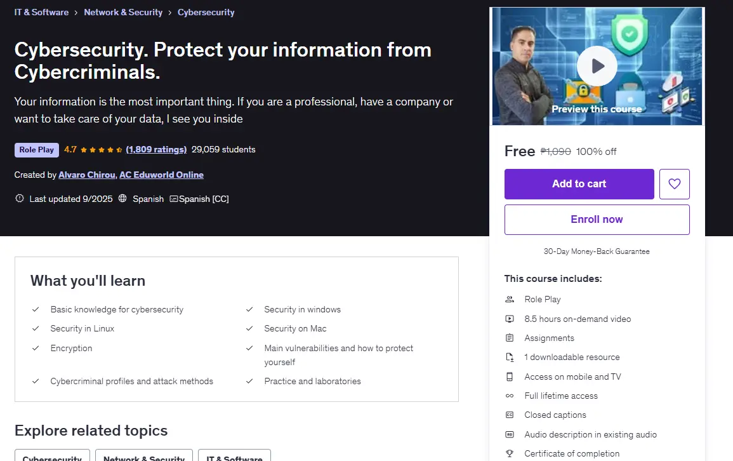The image size is (733, 461).
Task: Open instructor Alvaro Chirou profile
Action: tap(87, 175)
